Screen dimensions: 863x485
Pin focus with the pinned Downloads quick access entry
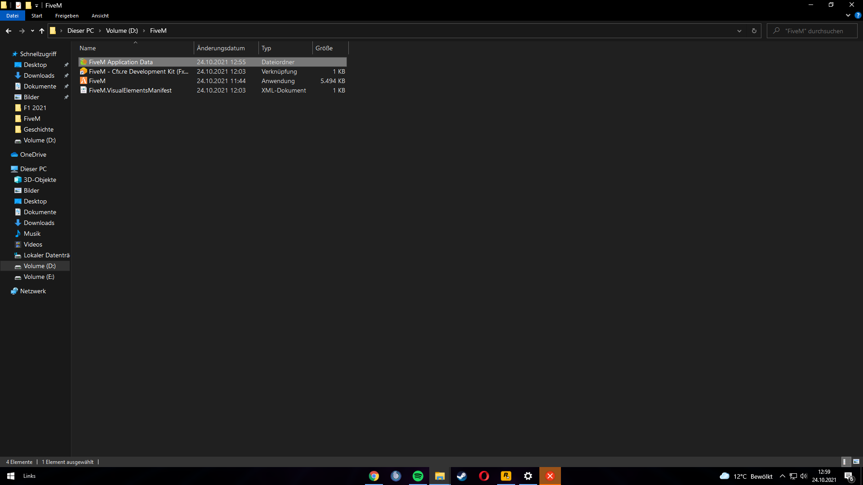(x=66, y=75)
